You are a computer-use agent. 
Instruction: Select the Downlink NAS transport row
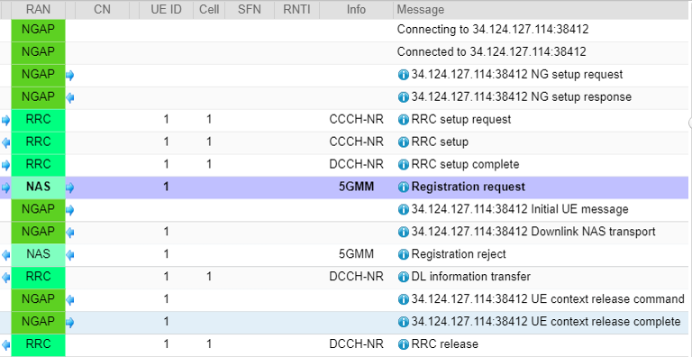(344, 232)
